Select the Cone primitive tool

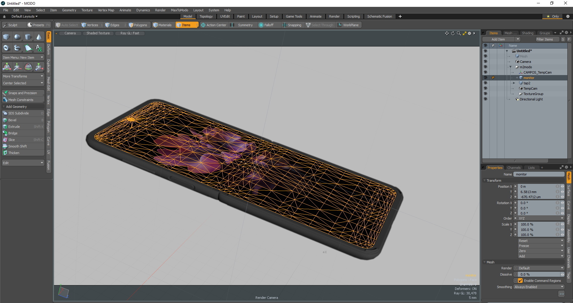39,37
